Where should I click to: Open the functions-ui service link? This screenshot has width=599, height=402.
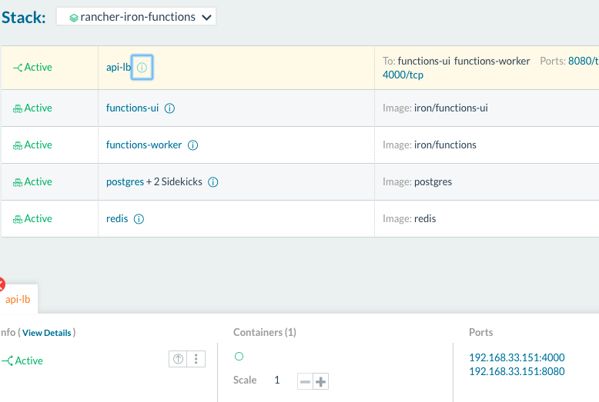coord(132,108)
